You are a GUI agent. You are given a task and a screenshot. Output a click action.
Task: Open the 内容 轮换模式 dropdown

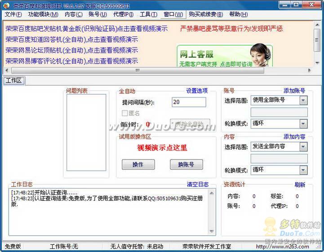pos(303,170)
